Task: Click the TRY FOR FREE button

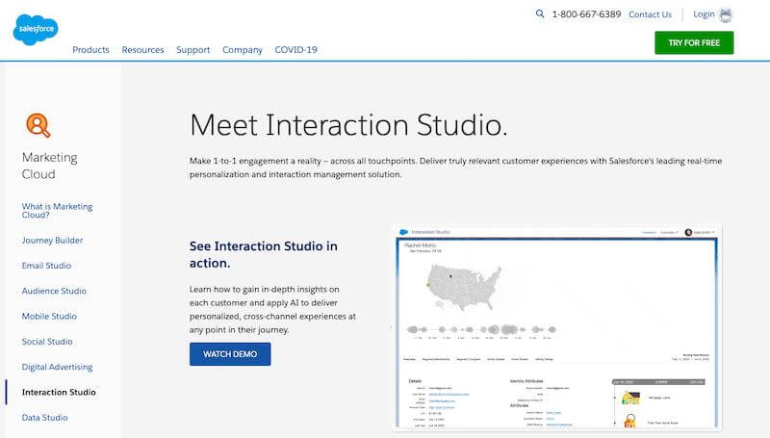Action: coord(694,42)
